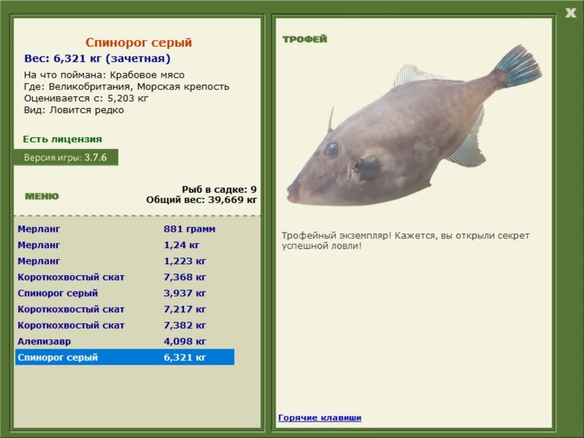This screenshot has height=438, width=584.
Task: Select the Мерланг 1,24 кг row
Action: [125, 245]
